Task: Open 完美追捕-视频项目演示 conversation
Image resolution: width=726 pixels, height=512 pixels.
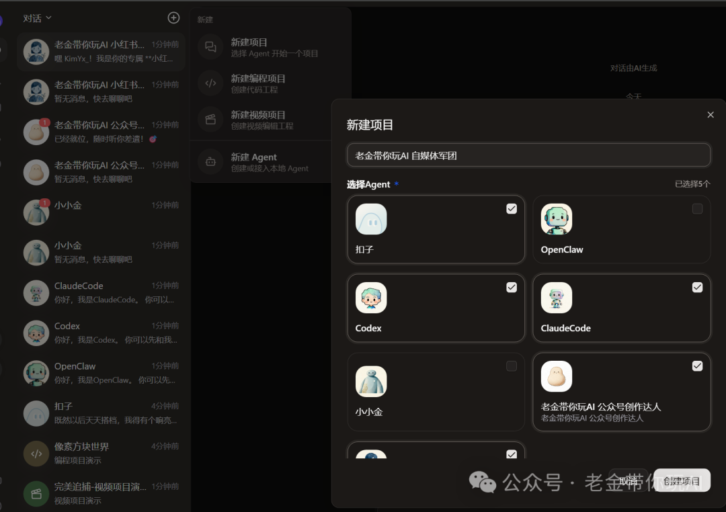Action: (x=101, y=493)
